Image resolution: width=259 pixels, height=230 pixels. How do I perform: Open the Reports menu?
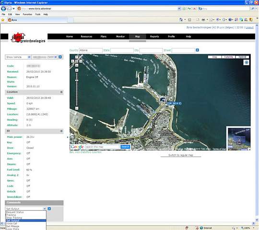tap(154, 36)
